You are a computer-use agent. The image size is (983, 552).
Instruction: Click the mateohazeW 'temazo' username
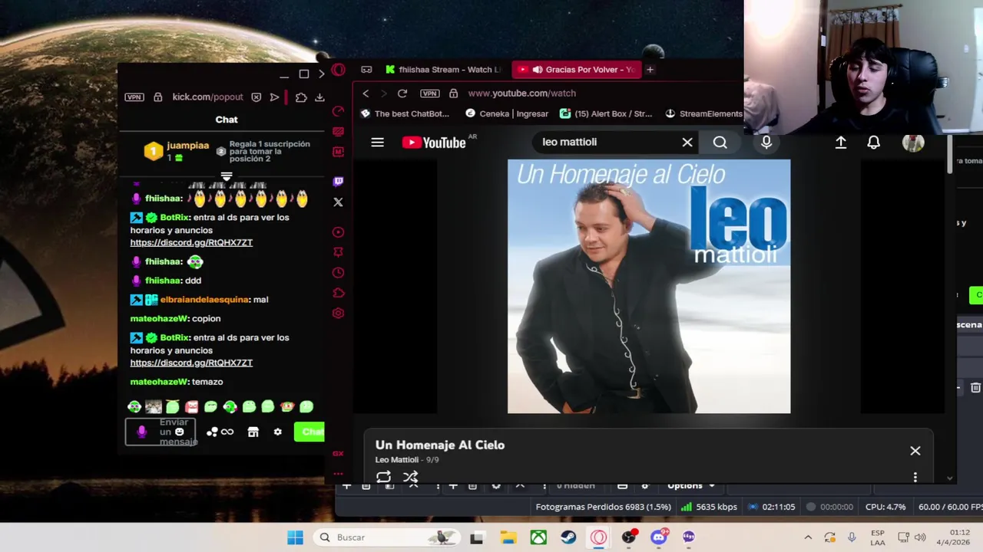159,382
